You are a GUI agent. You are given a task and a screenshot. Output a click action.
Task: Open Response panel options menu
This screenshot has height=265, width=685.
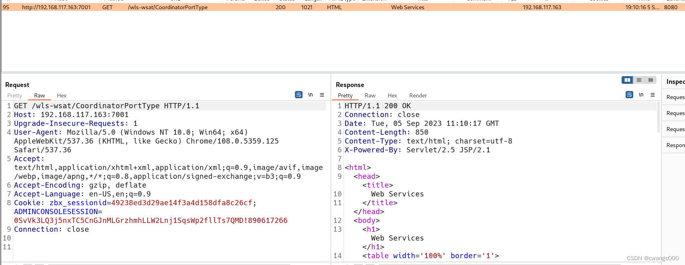652,95
